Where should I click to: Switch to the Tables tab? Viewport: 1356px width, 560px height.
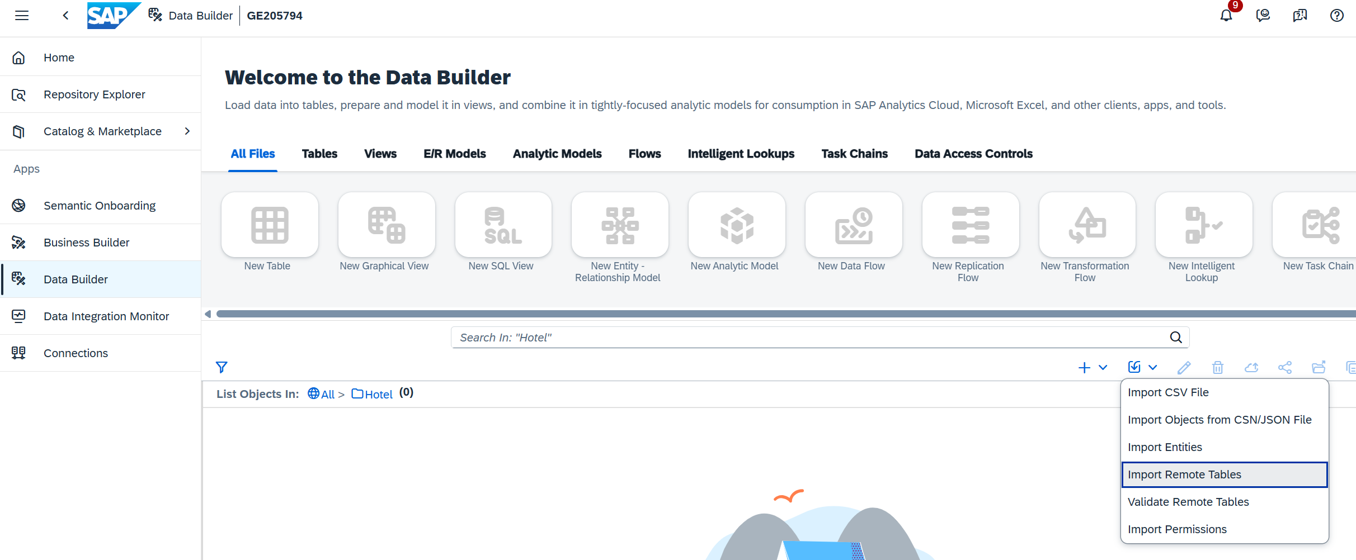click(319, 154)
